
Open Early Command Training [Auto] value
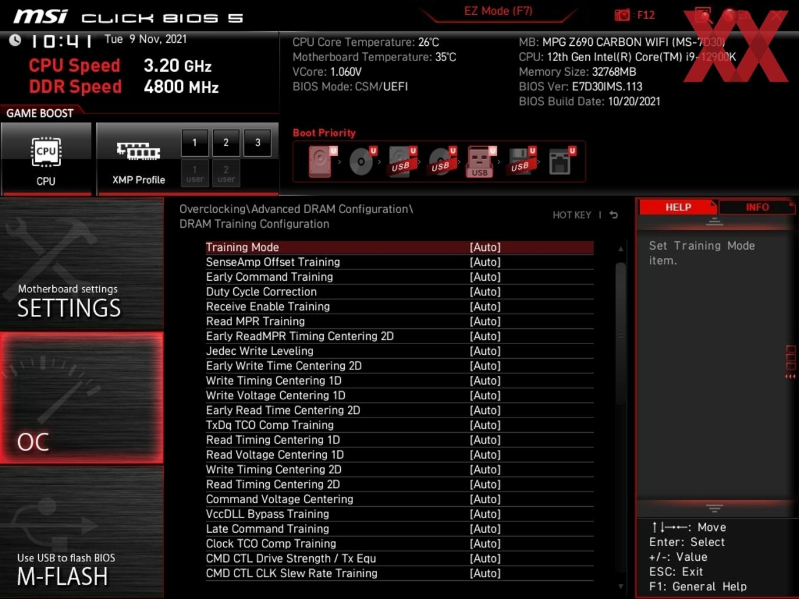click(x=485, y=277)
